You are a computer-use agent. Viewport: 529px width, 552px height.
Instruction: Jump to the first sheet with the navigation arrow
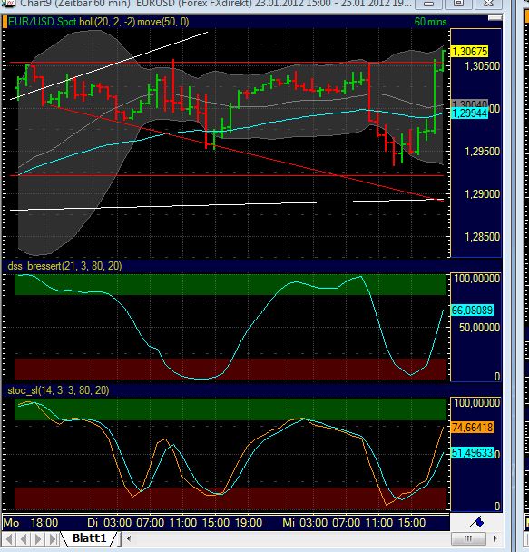[9, 539]
